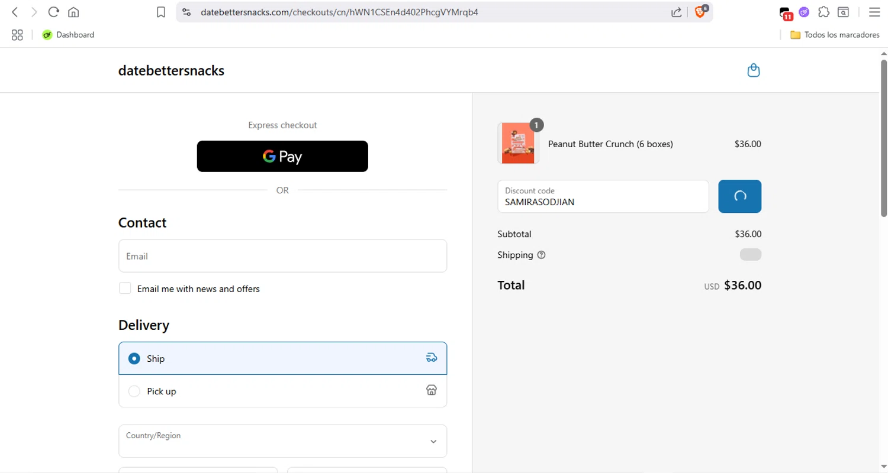888x473 pixels.
Task: Click the Shipping help question mark icon
Action: 541,255
